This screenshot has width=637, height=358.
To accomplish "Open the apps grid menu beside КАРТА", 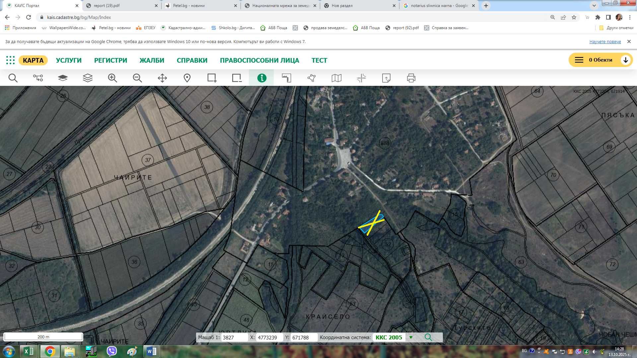I will pyautogui.click(x=10, y=60).
